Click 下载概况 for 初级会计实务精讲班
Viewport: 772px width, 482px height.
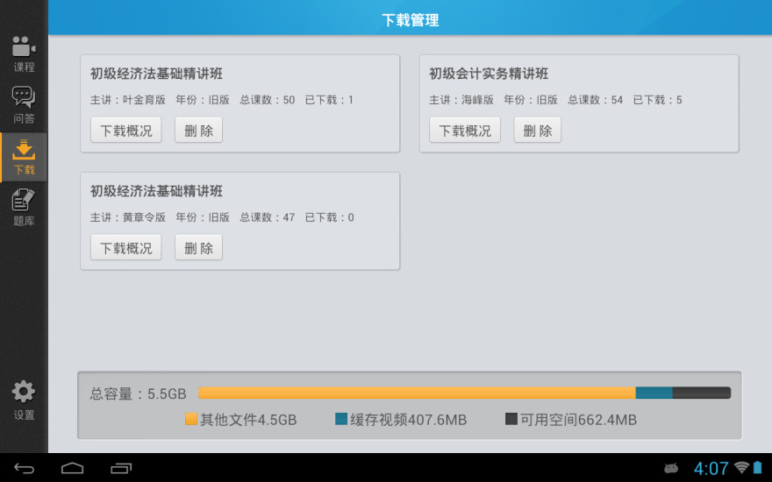coord(465,130)
